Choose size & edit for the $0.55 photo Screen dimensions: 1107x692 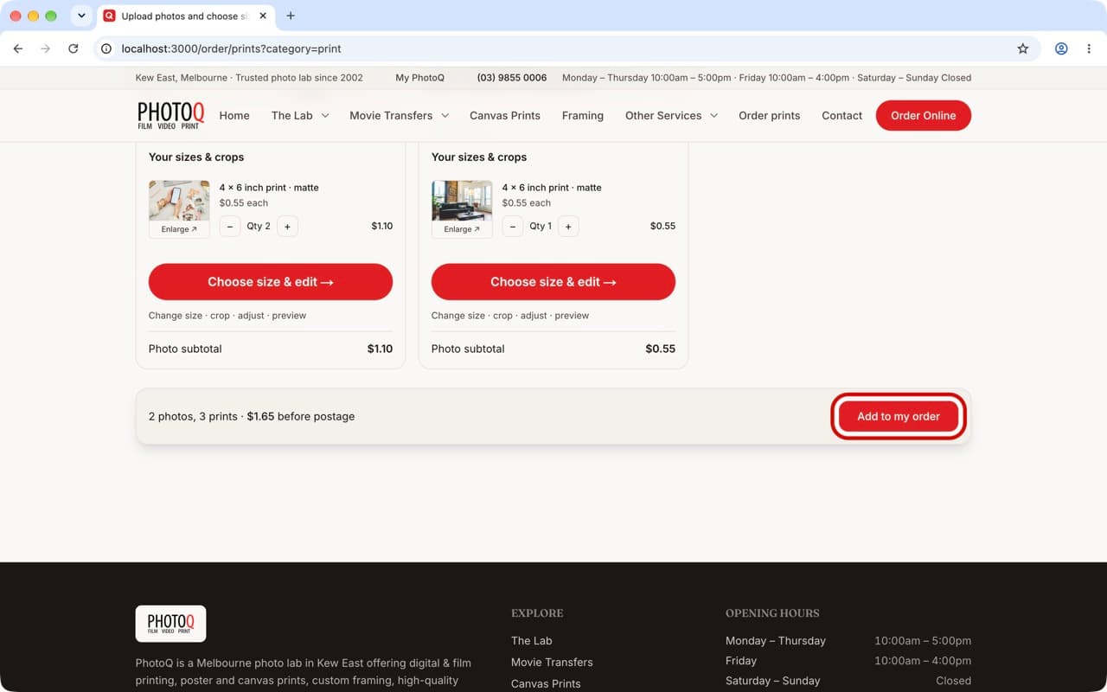click(553, 282)
